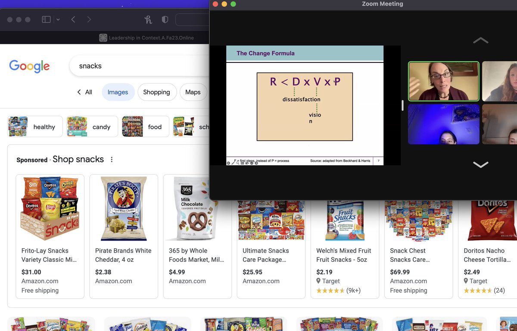Open the Honey extension icon in Safari
This screenshot has height=331, width=517.
click(x=148, y=19)
